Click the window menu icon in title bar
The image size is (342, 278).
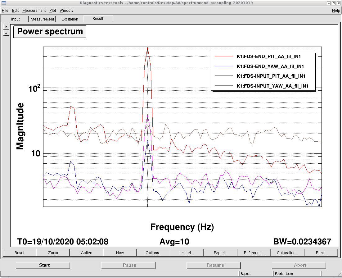(4, 3)
